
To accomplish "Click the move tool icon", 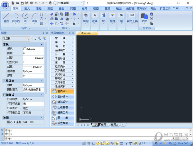I will [x=52, y=23].
